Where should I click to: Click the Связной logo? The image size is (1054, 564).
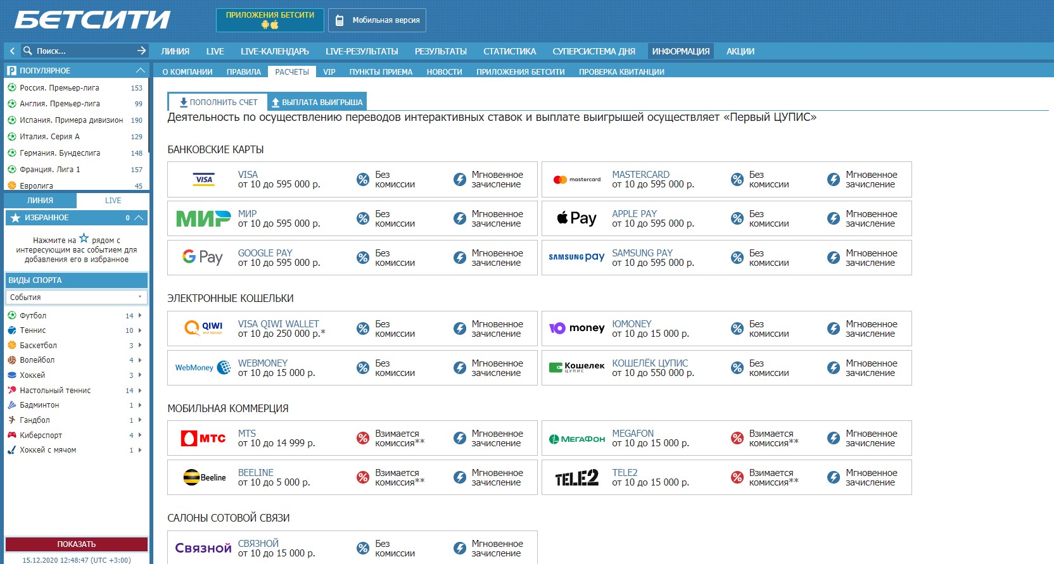point(203,548)
